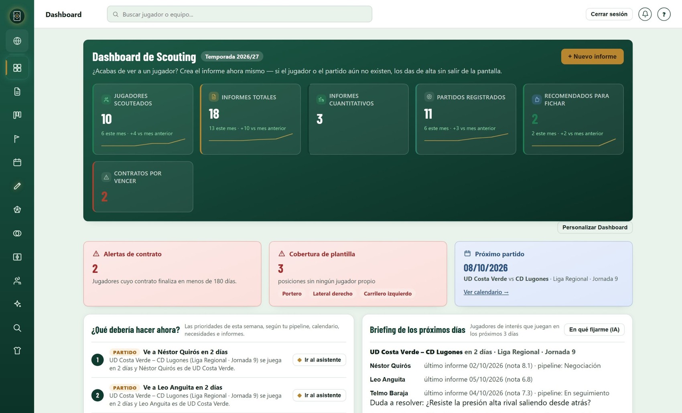The image size is (682, 413).
Task: Click the flag icon in the sidebar
Action: [17, 139]
